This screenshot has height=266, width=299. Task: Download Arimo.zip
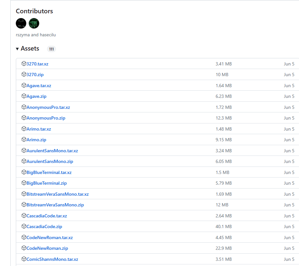[x=37, y=140]
